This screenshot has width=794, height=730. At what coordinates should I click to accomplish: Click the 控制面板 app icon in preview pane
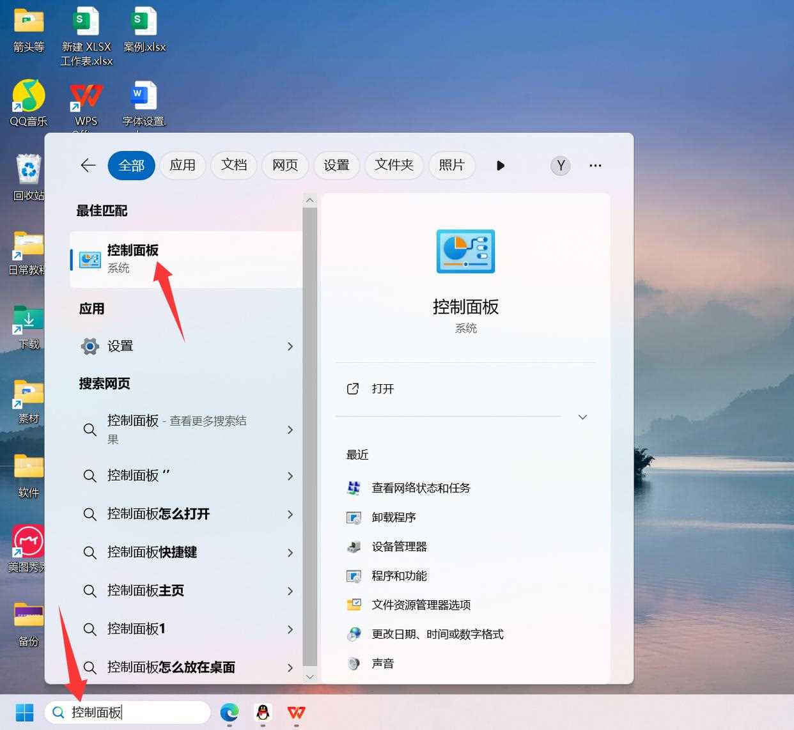coord(465,251)
